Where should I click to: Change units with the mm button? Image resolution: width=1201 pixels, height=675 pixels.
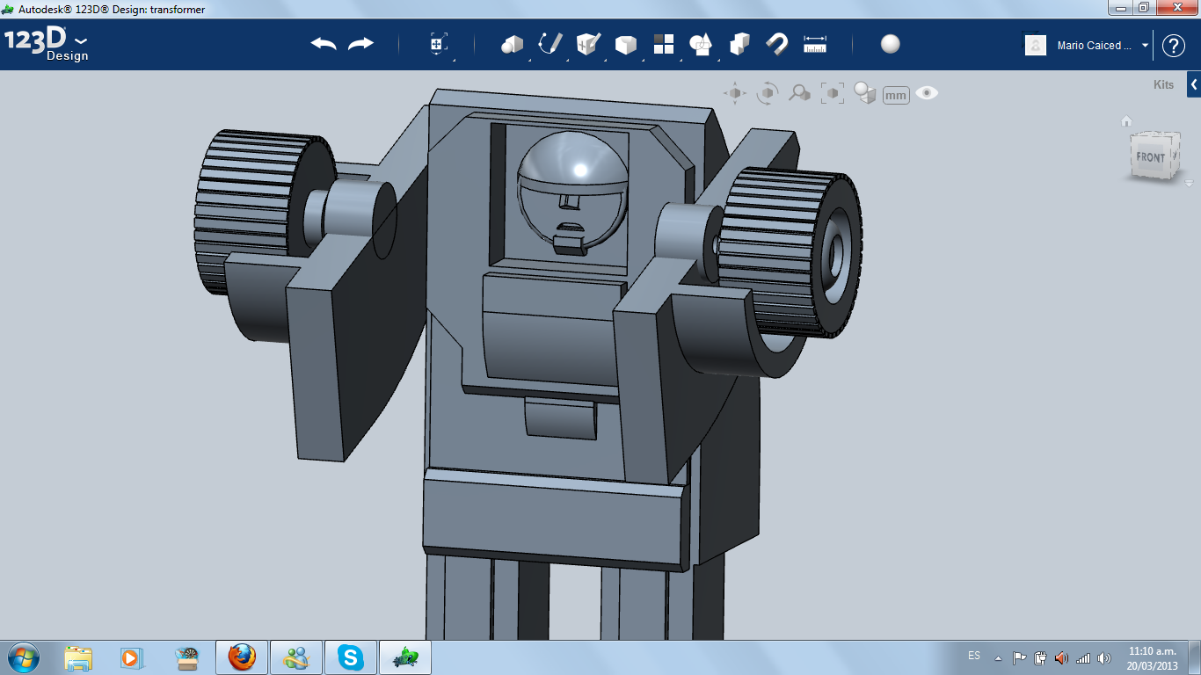tap(896, 95)
